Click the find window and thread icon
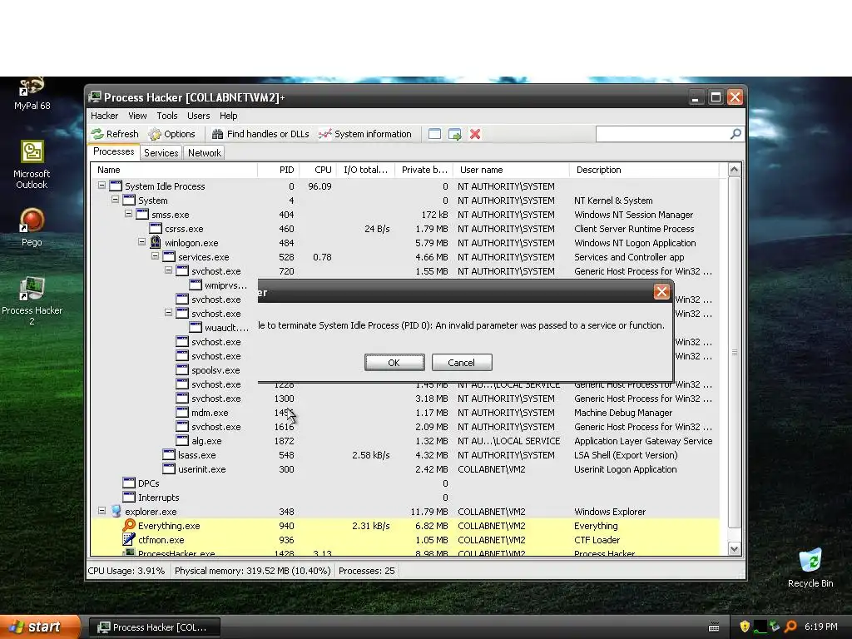 (x=455, y=134)
